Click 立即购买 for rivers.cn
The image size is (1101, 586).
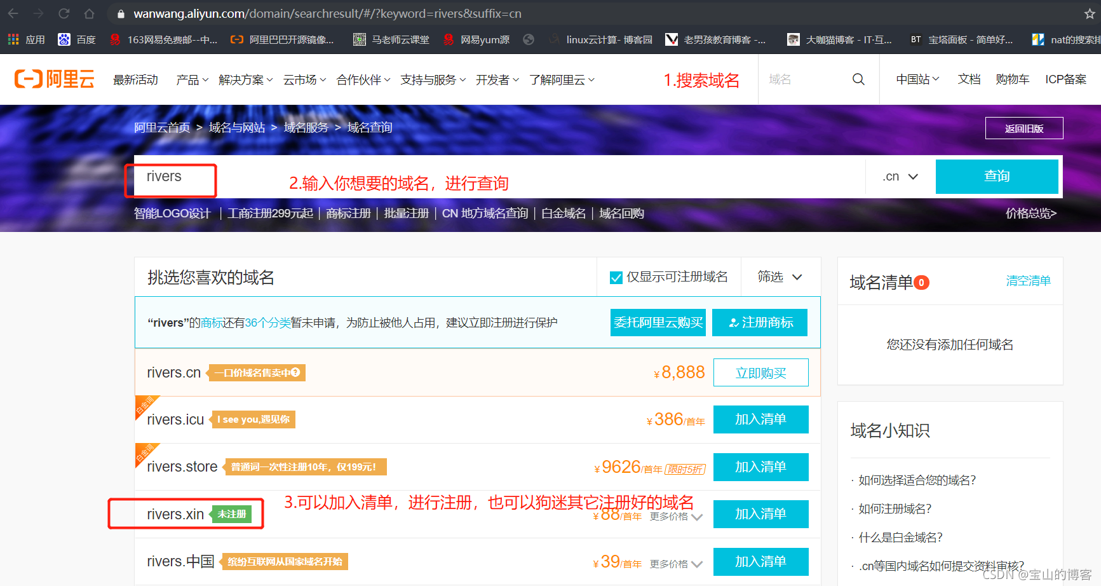click(x=760, y=372)
